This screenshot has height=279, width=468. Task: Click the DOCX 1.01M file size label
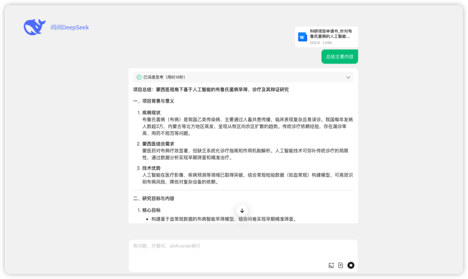[321, 43]
